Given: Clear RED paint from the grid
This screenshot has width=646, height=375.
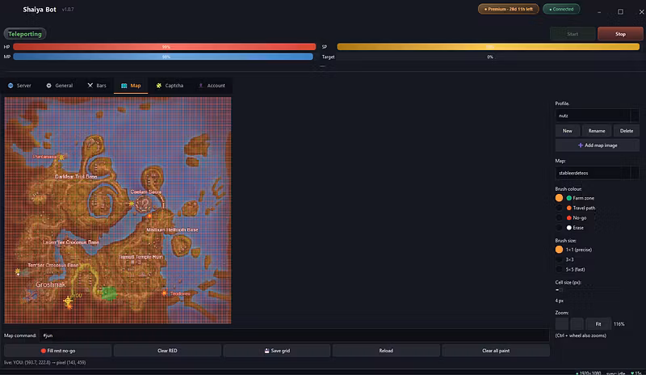Looking at the screenshot, I should point(167,351).
